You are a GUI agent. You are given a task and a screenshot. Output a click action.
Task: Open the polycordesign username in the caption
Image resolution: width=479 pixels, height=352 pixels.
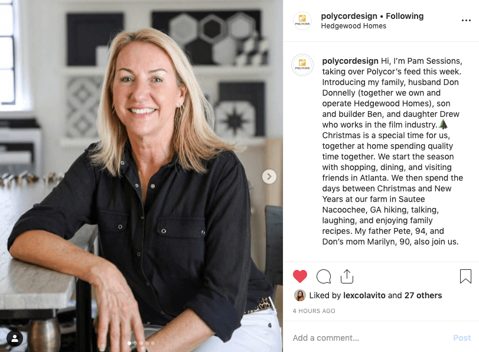pos(350,61)
